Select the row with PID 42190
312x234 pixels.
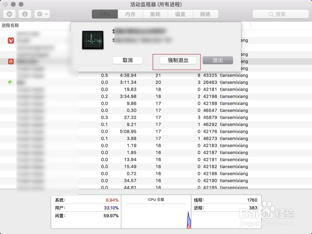click(156, 181)
